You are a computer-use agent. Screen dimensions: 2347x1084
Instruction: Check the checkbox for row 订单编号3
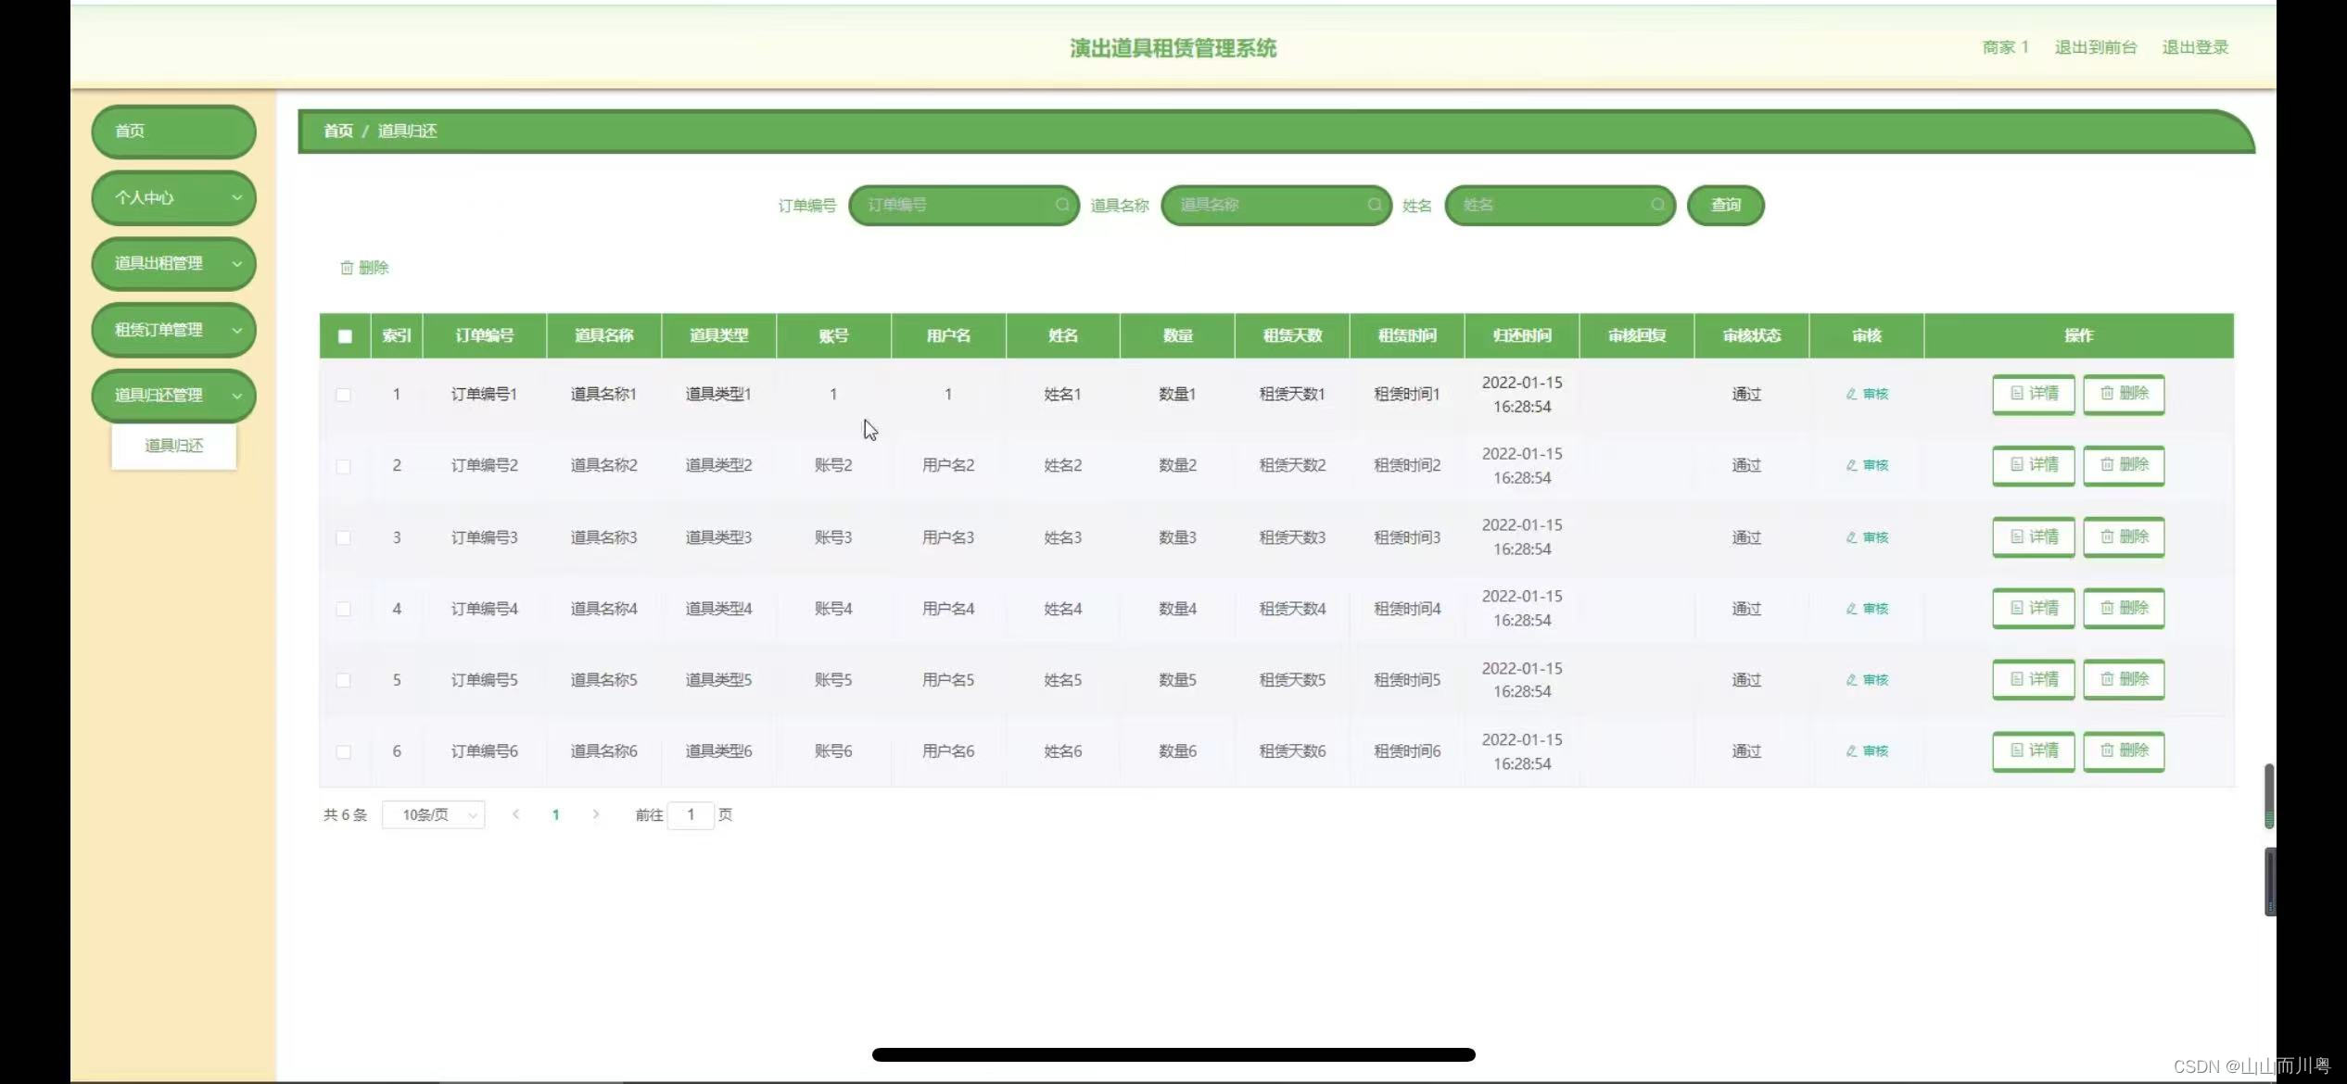(x=344, y=537)
